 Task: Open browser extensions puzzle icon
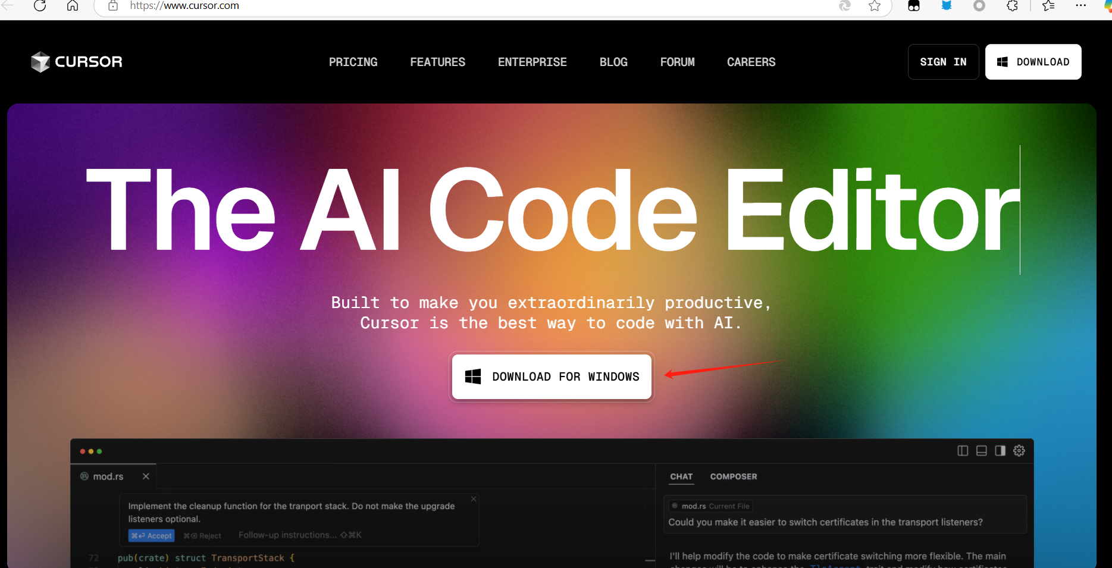(x=1012, y=6)
